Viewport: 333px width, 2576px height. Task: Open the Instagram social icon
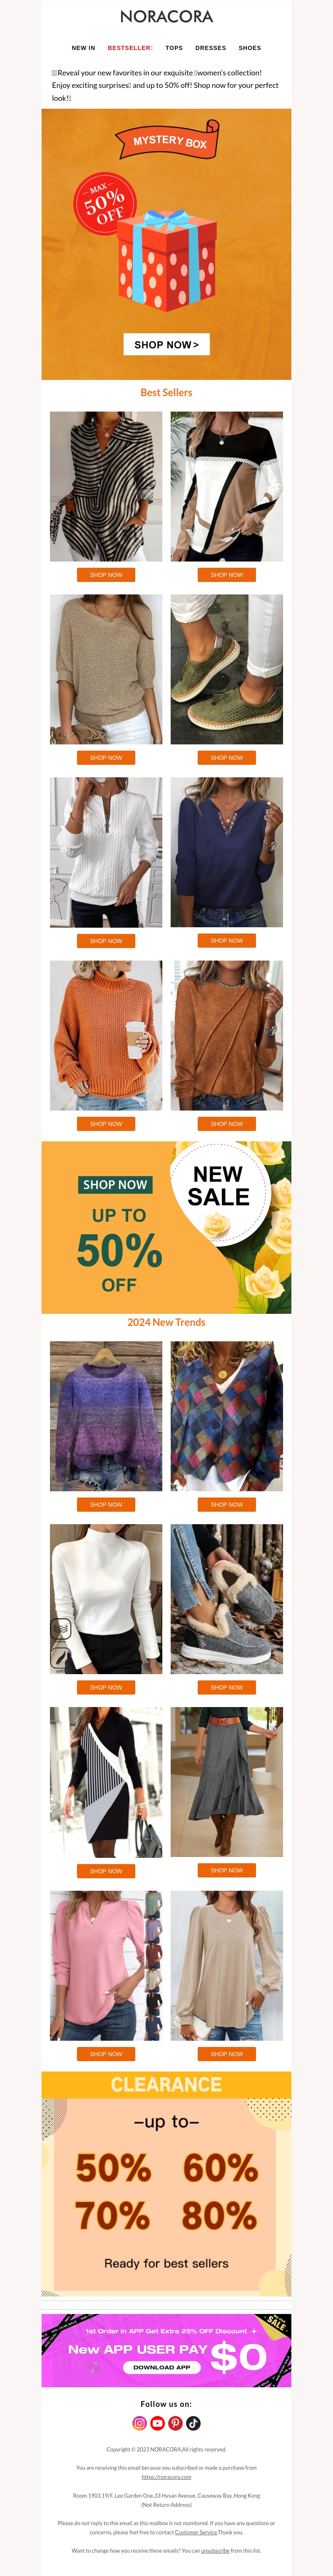point(140,2423)
